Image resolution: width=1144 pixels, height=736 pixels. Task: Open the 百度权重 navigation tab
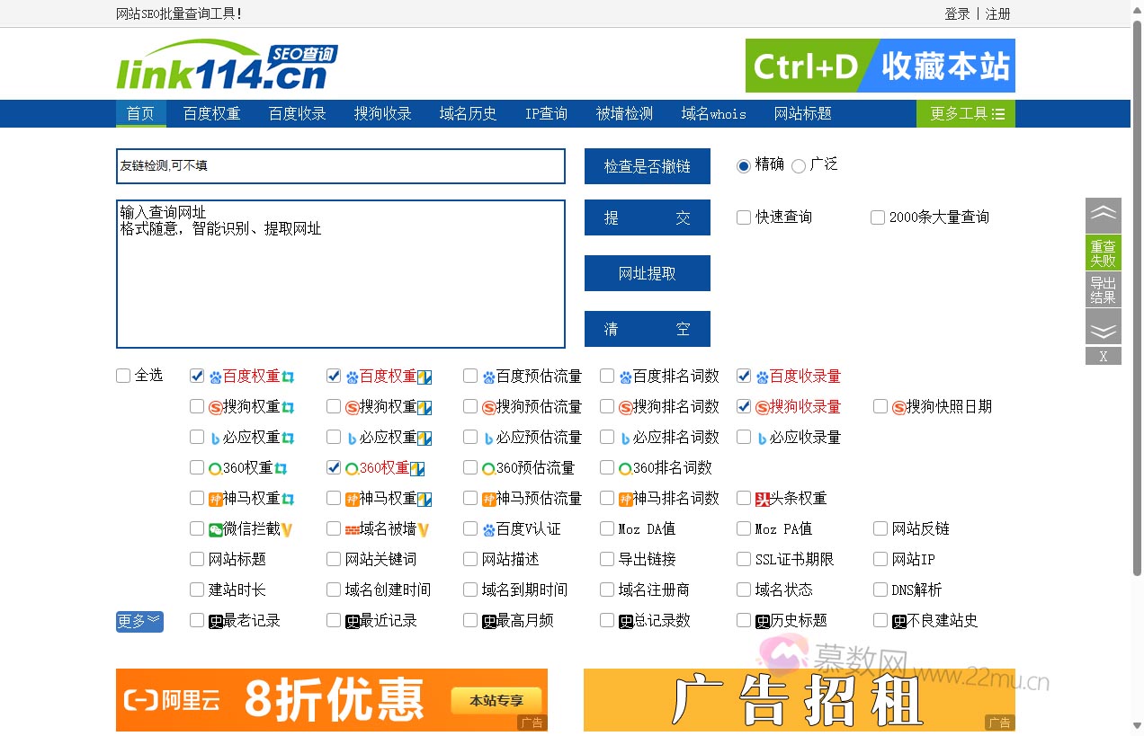(x=211, y=114)
